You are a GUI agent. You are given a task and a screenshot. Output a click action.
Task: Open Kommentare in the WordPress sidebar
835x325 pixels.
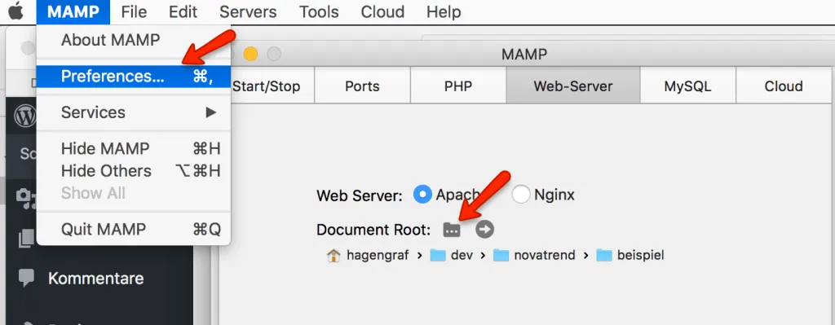click(96, 279)
